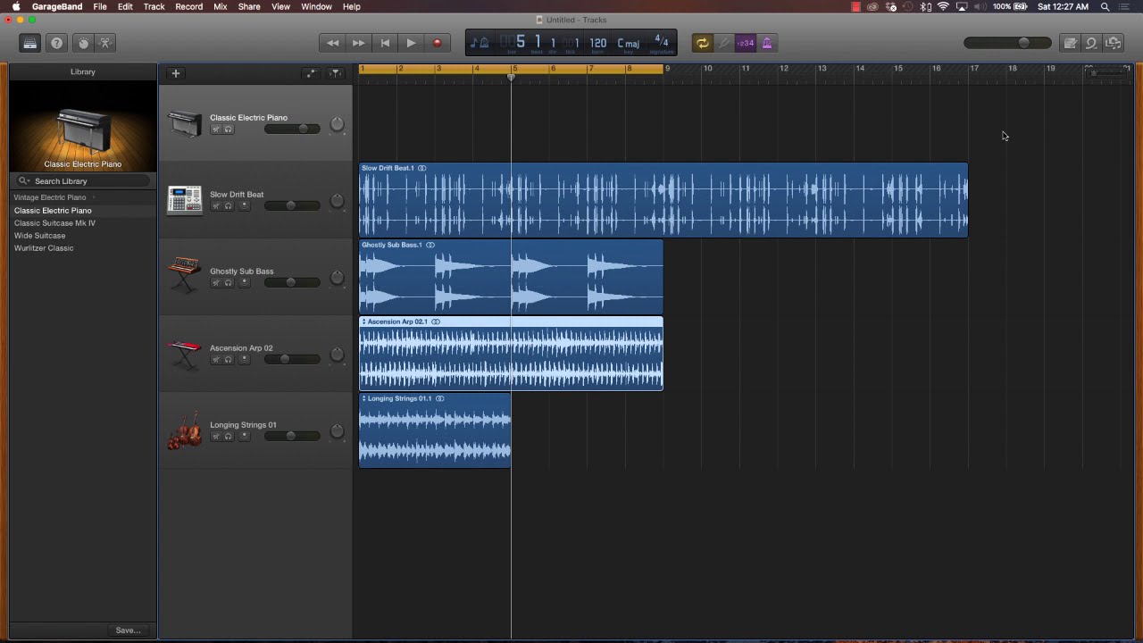Open the Window menu
This screenshot has height=643, width=1143.
tap(316, 6)
